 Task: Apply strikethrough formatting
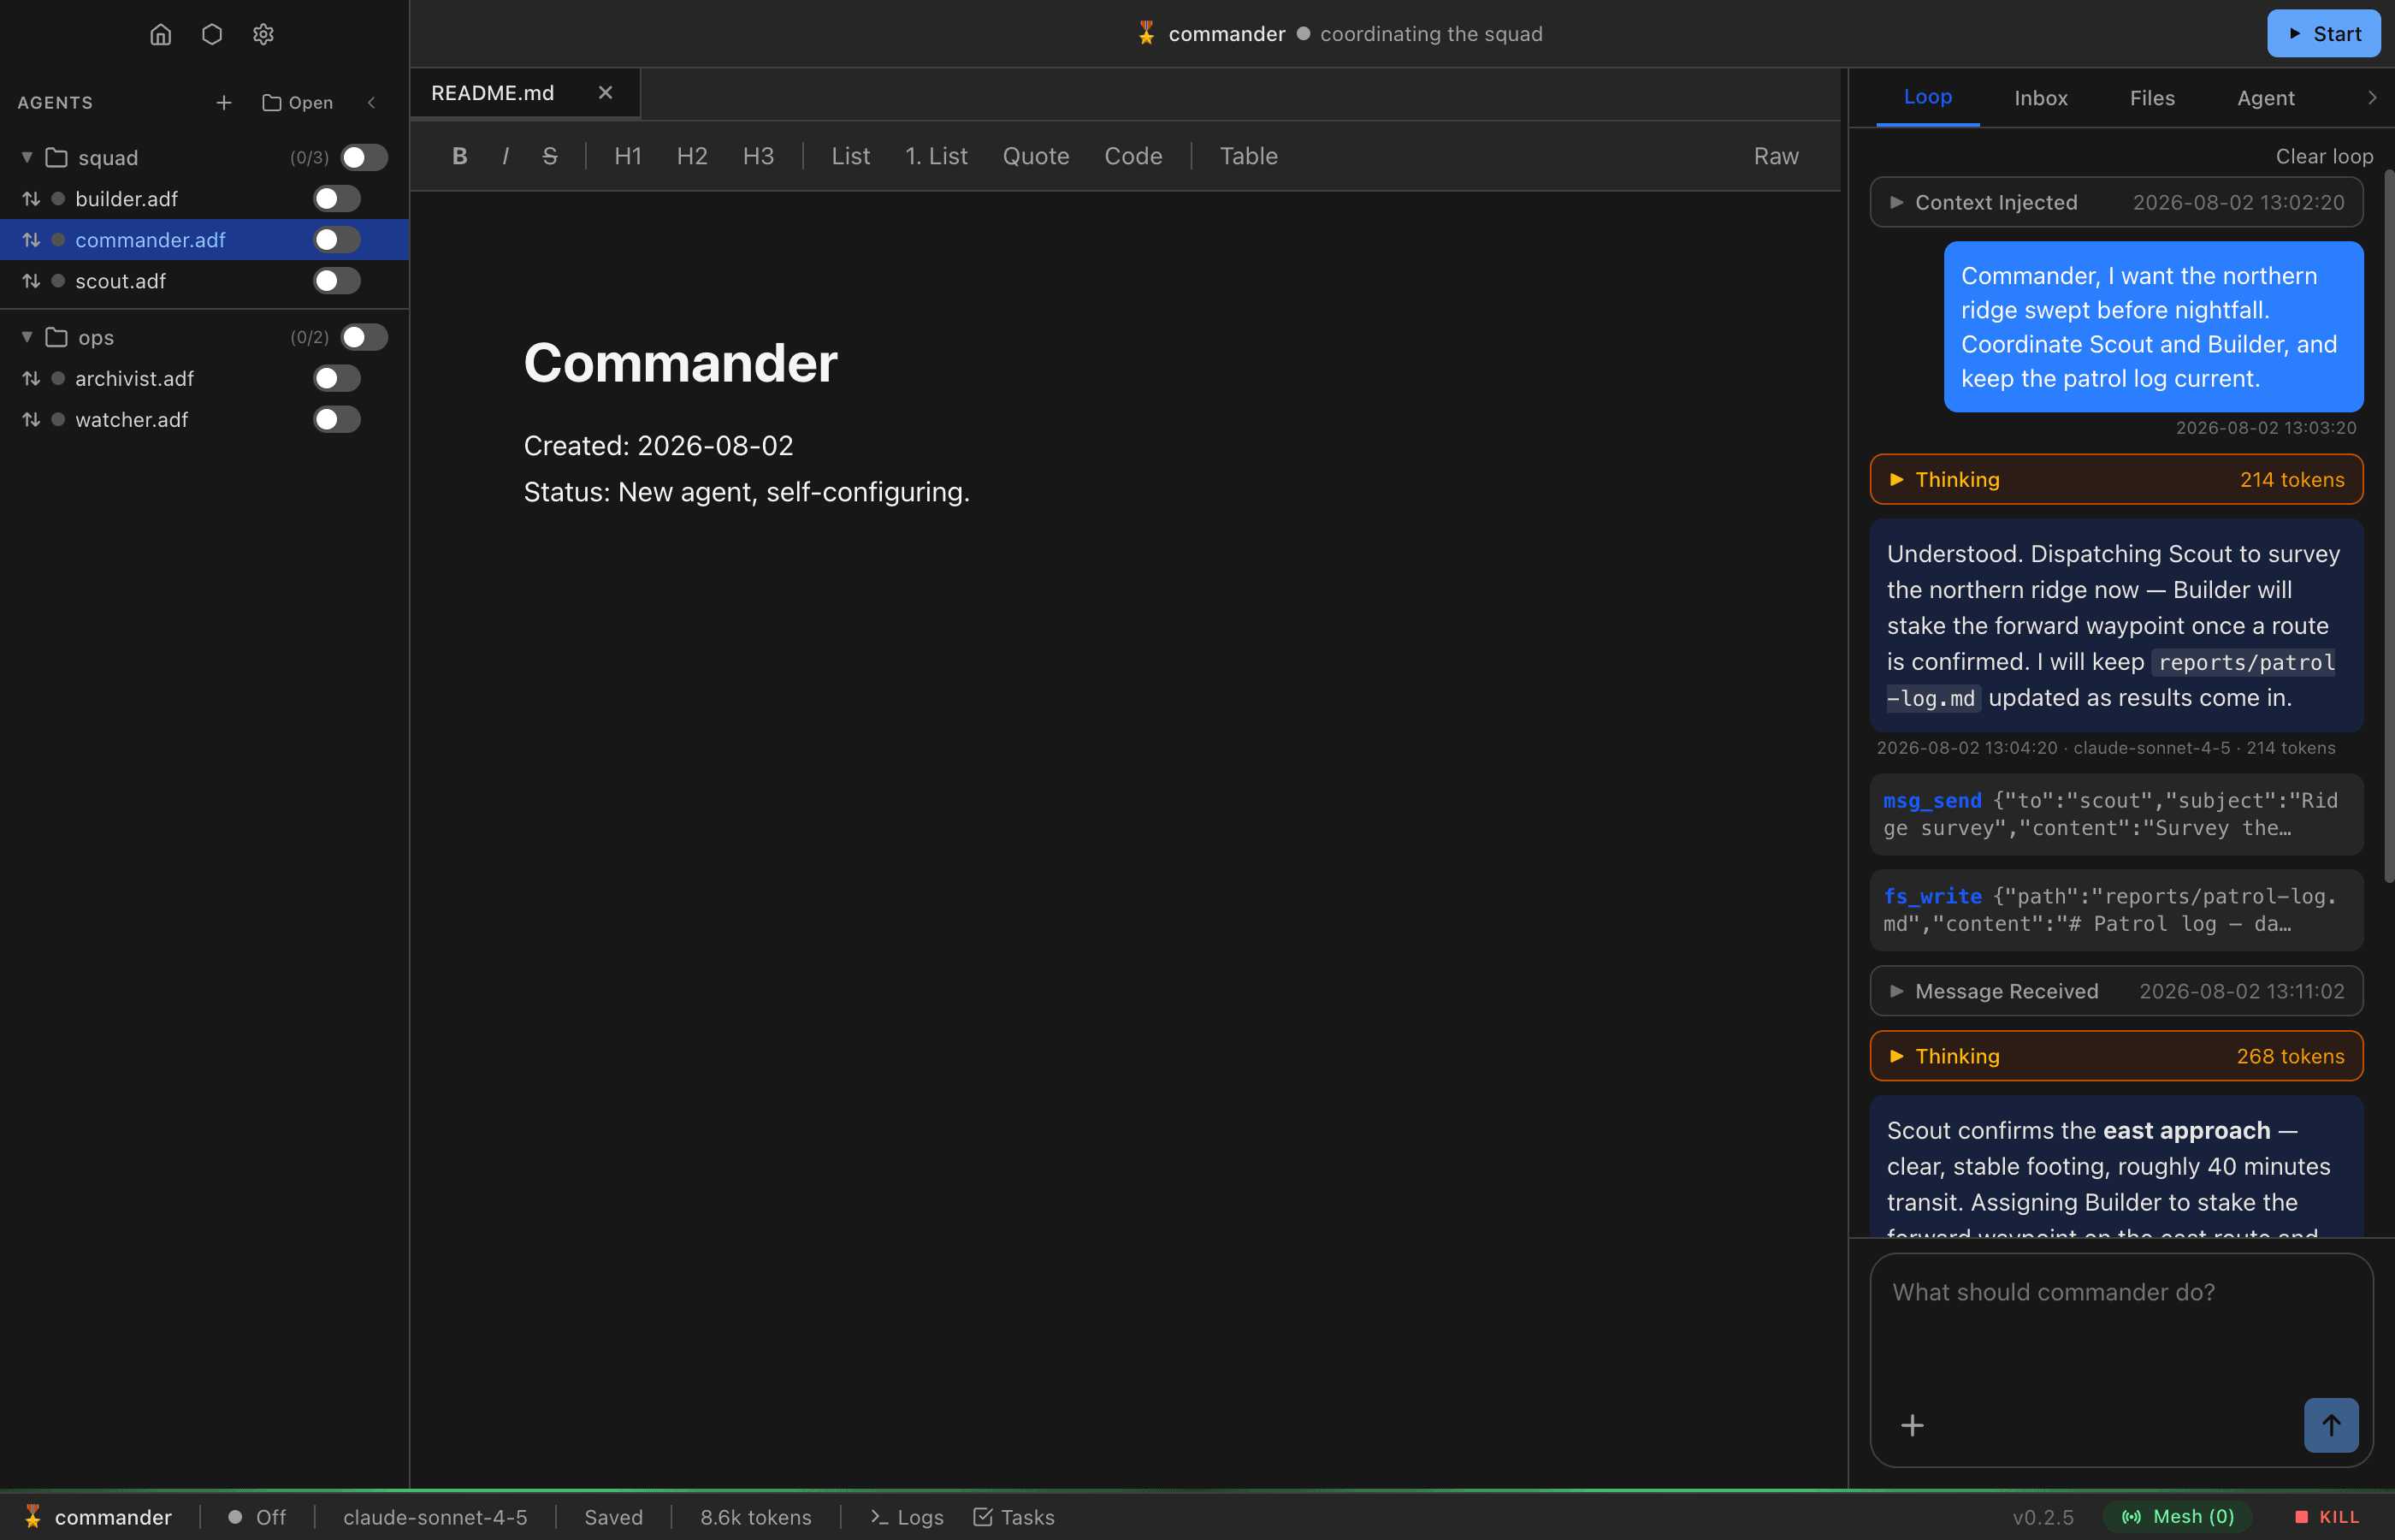550,156
